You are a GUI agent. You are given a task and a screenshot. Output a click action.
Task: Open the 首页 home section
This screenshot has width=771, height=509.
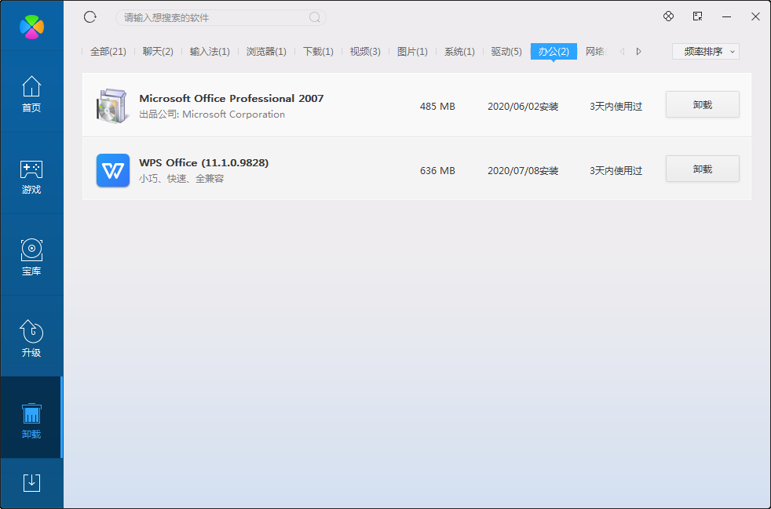31,92
